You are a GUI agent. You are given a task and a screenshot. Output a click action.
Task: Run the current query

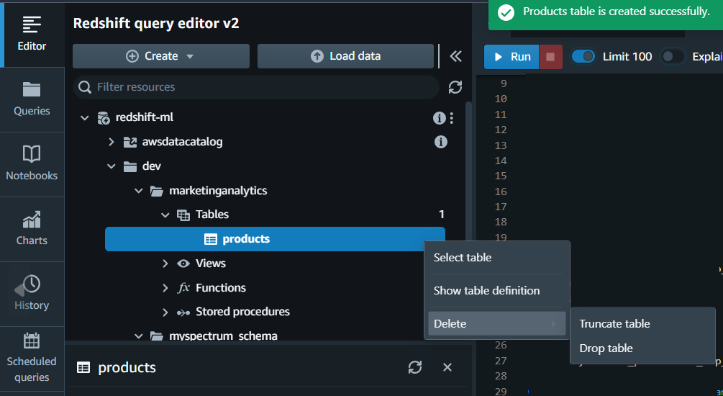[511, 56]
